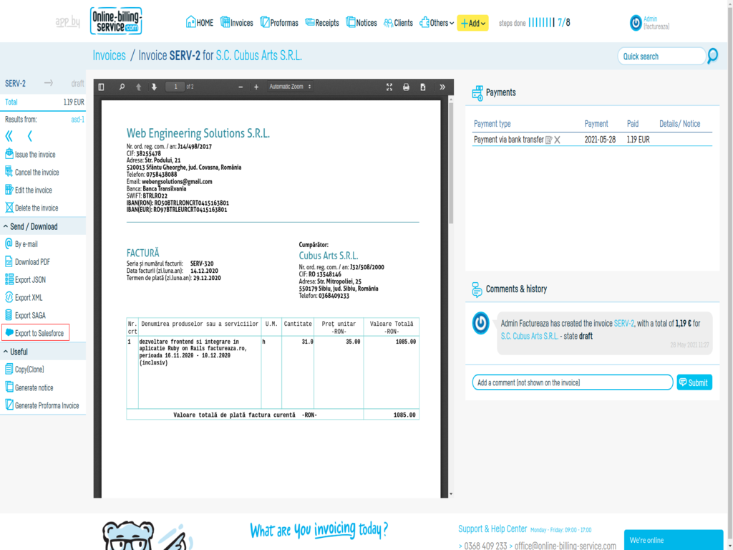Viewport: 733px width, 550px height.
Task: Export the invoice as XML
Action: [24, 297]
